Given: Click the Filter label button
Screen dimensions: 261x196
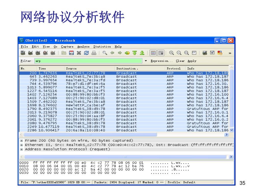Looking at the screenshot, I should (27, 61).
